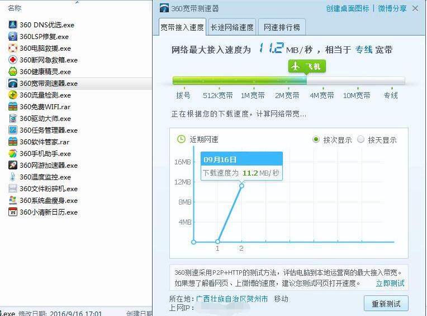The width and height of the screenshot is (427, 316).
Task: Click the 360温度监控.exe thermometer icon
Action: [12, 177]
